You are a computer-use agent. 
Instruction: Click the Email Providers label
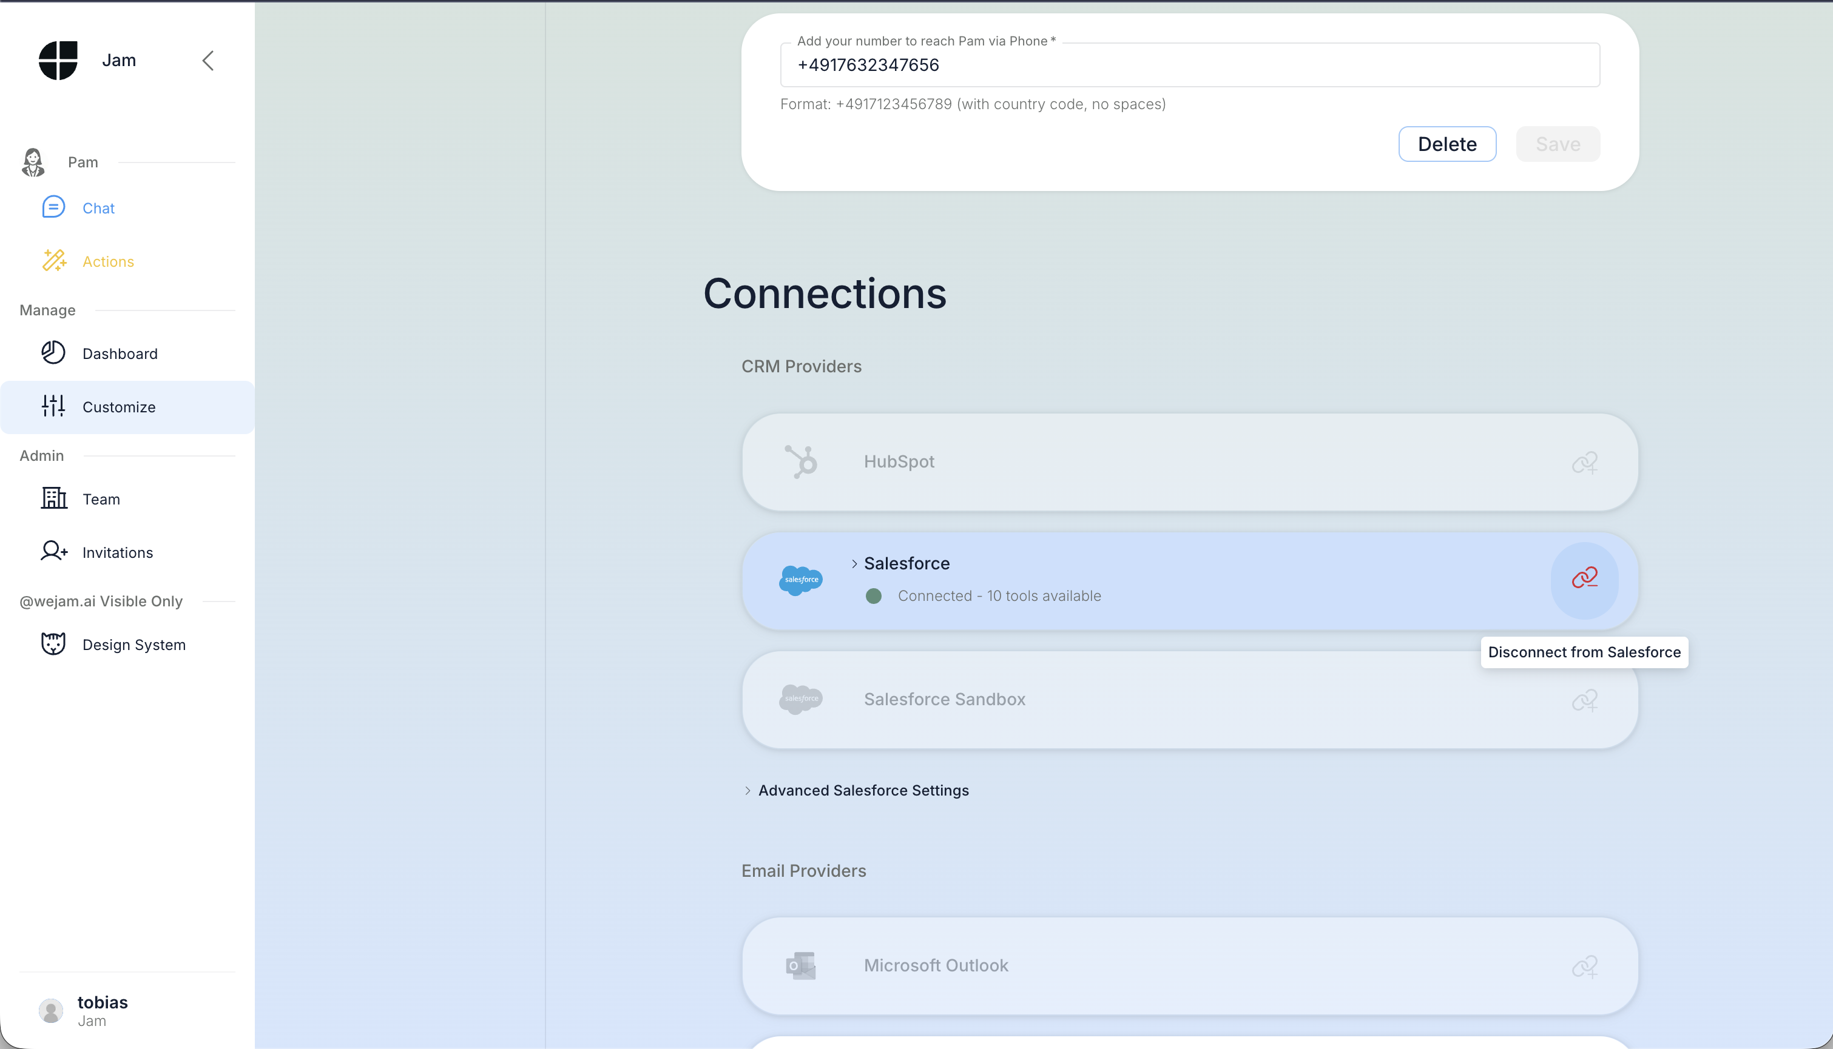[804, 870]
